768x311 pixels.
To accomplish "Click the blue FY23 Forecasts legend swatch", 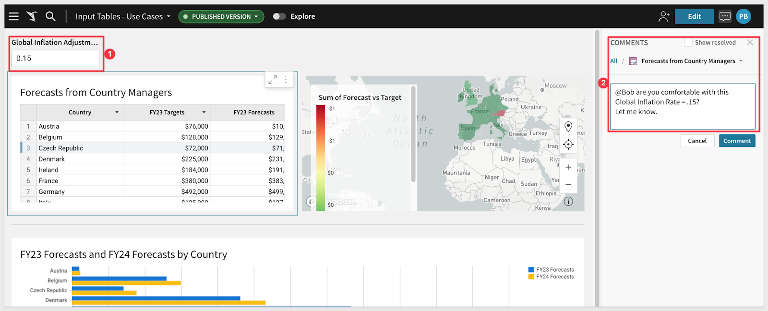I will pos(531,270).
